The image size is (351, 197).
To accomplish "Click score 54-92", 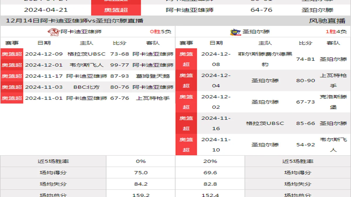I will [306, 145].
